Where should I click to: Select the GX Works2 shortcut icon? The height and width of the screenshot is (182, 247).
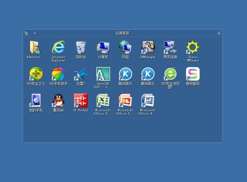pos(80,100)
